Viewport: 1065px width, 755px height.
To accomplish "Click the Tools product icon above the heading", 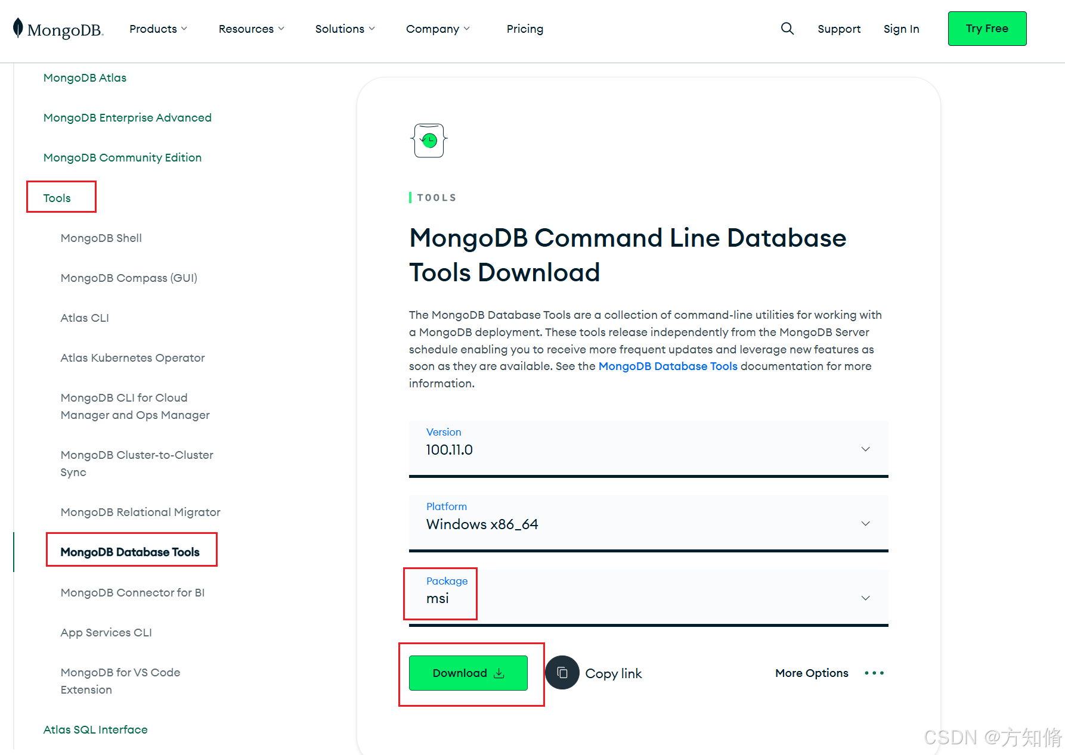I will (428, 140).
